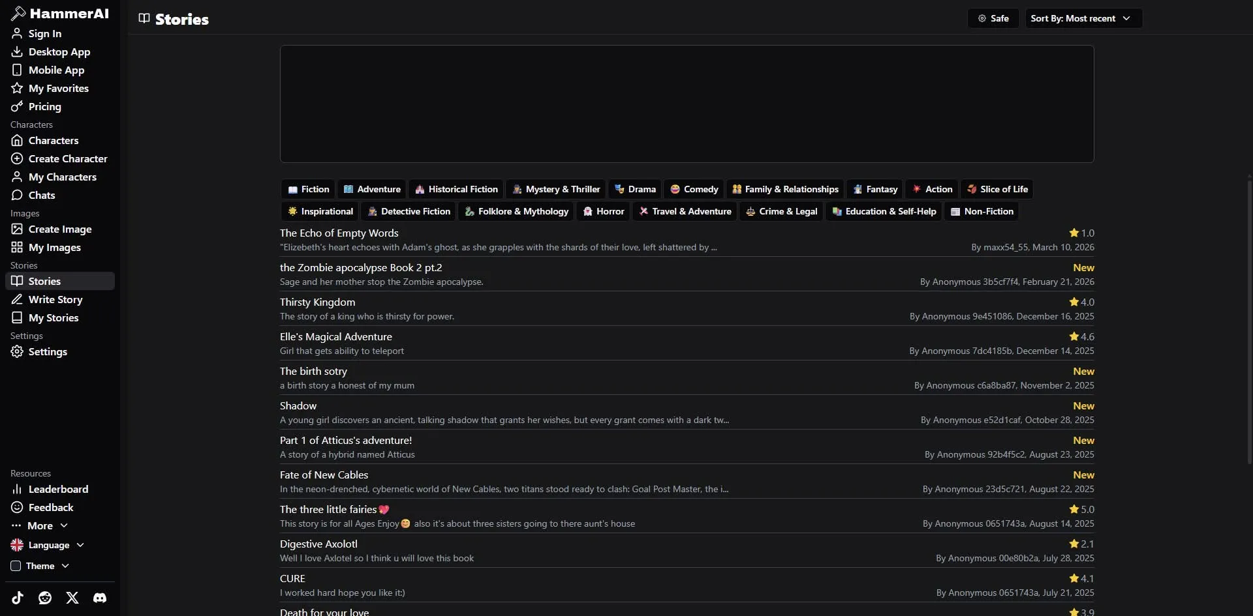Click the Characters home icon
The image size is (1253, 616).
17,140
